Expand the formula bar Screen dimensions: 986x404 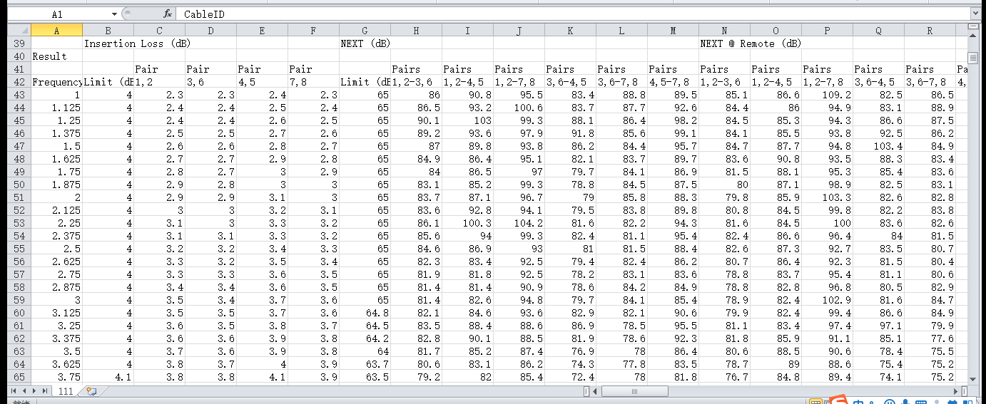coord(975,14)
